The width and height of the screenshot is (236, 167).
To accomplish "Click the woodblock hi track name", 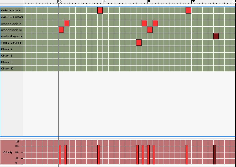I will point(11,30).
